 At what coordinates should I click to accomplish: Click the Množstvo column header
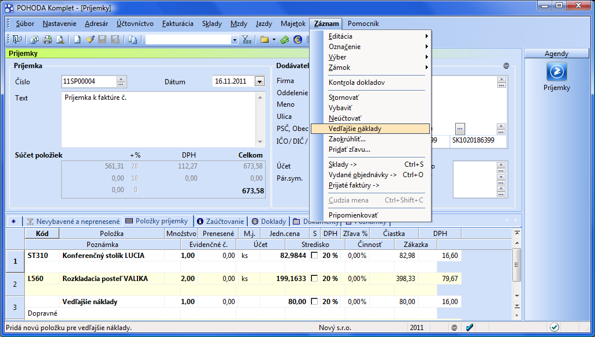click(181, 234)
